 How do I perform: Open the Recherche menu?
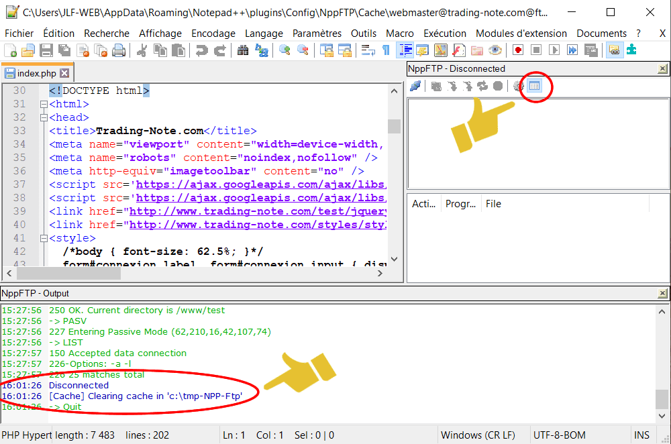[107, 34]
